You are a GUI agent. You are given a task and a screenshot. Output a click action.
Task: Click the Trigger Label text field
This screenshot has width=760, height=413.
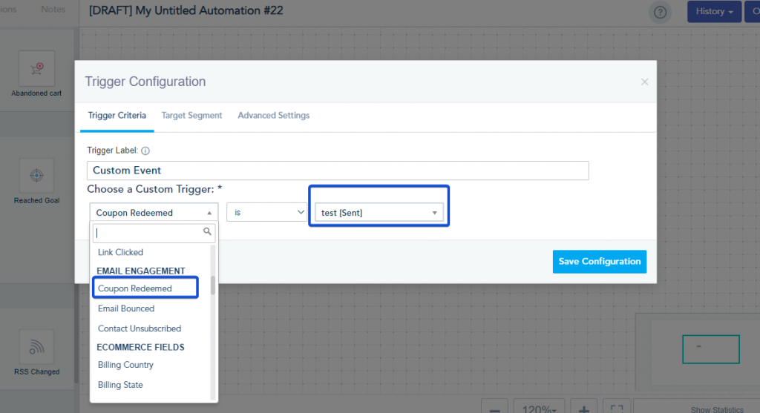338,171
